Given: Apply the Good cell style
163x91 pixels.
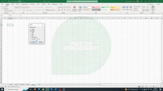Looking at the screenshot, I should point(105,7).
